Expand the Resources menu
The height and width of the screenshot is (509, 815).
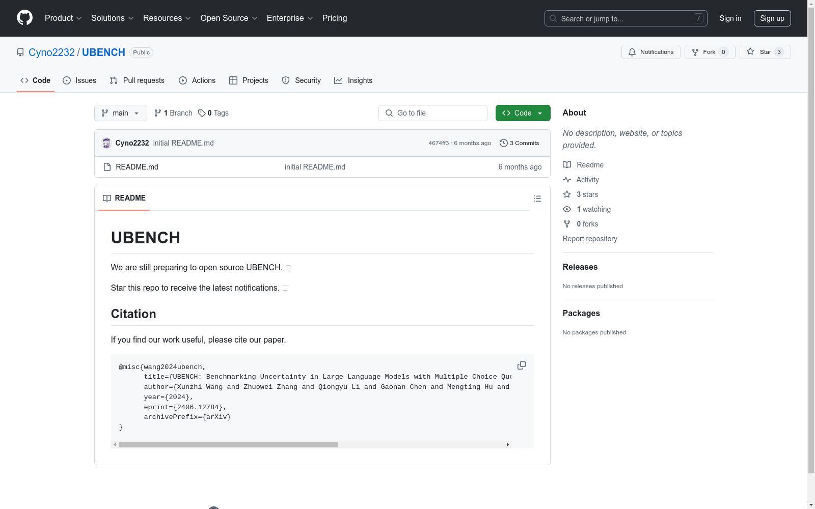[x=167, y=18]
